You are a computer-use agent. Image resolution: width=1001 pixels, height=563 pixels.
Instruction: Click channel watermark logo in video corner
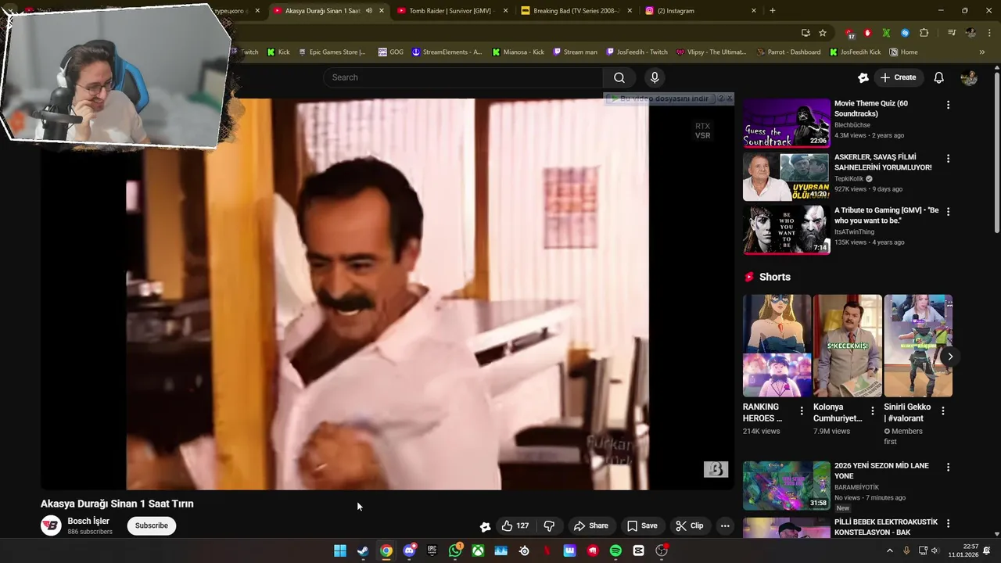click(716, 469)
